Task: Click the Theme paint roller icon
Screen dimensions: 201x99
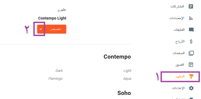Action: coord(191,76)
